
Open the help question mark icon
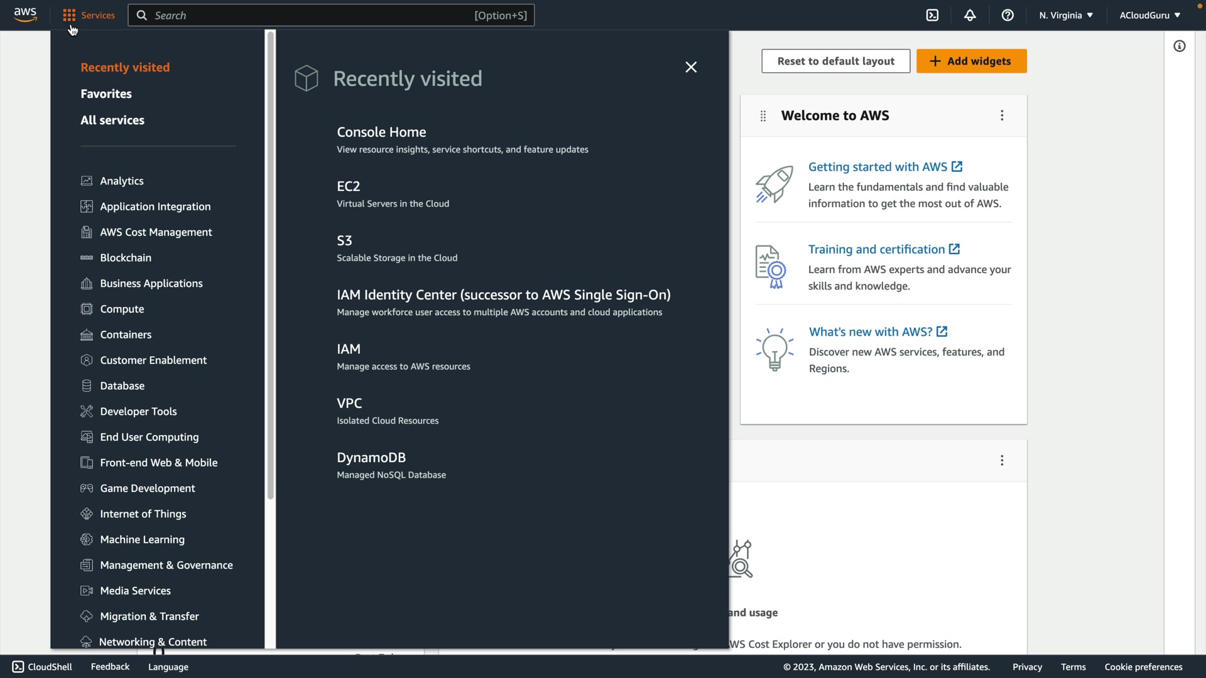tap(1008, 15)
